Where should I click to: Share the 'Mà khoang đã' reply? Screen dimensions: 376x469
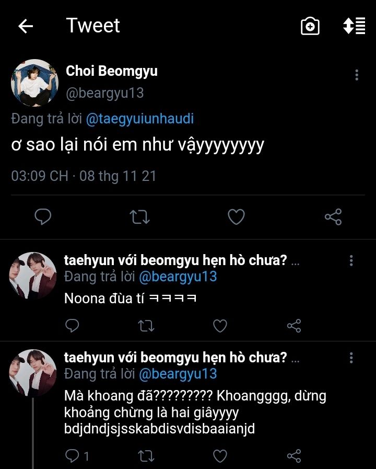pyautogui.click(x=294, y=456)
